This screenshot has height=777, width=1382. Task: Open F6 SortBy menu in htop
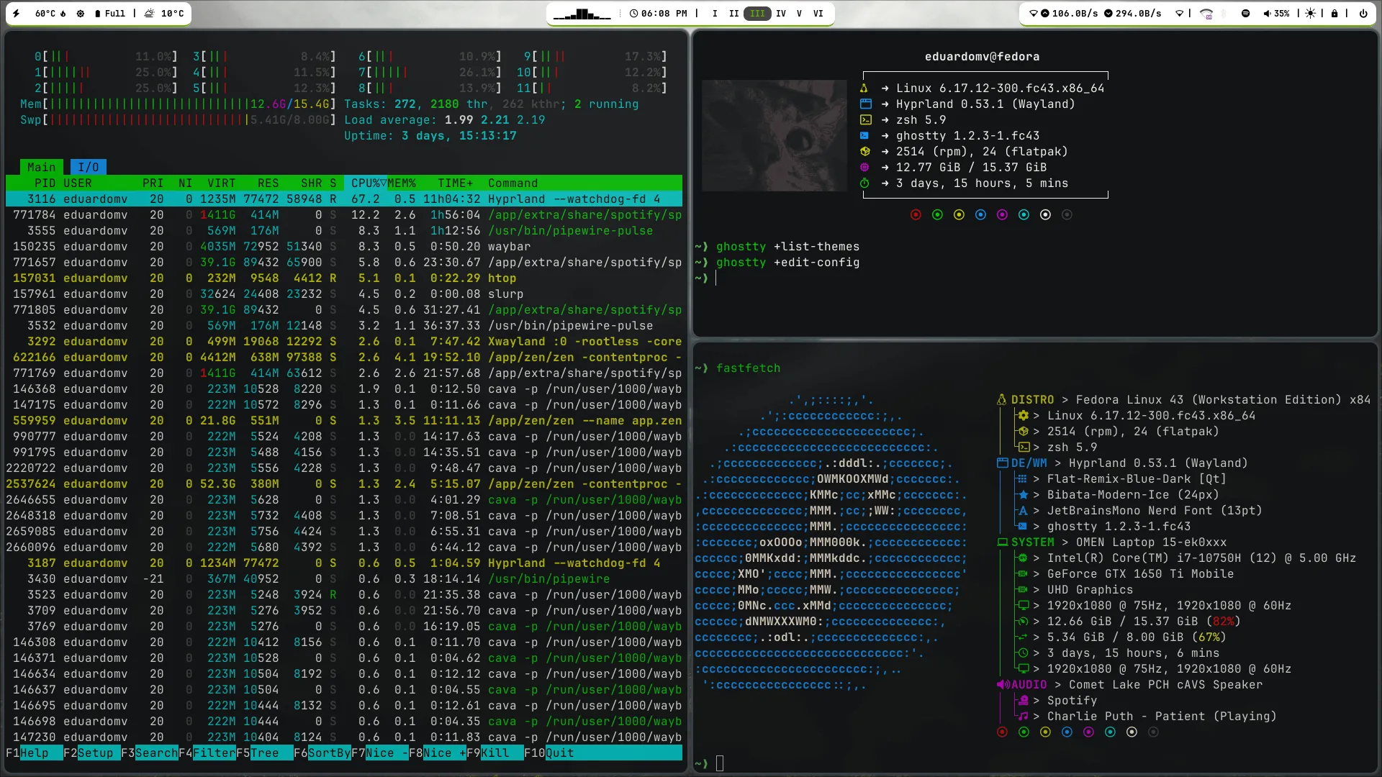tap(329, 753)
